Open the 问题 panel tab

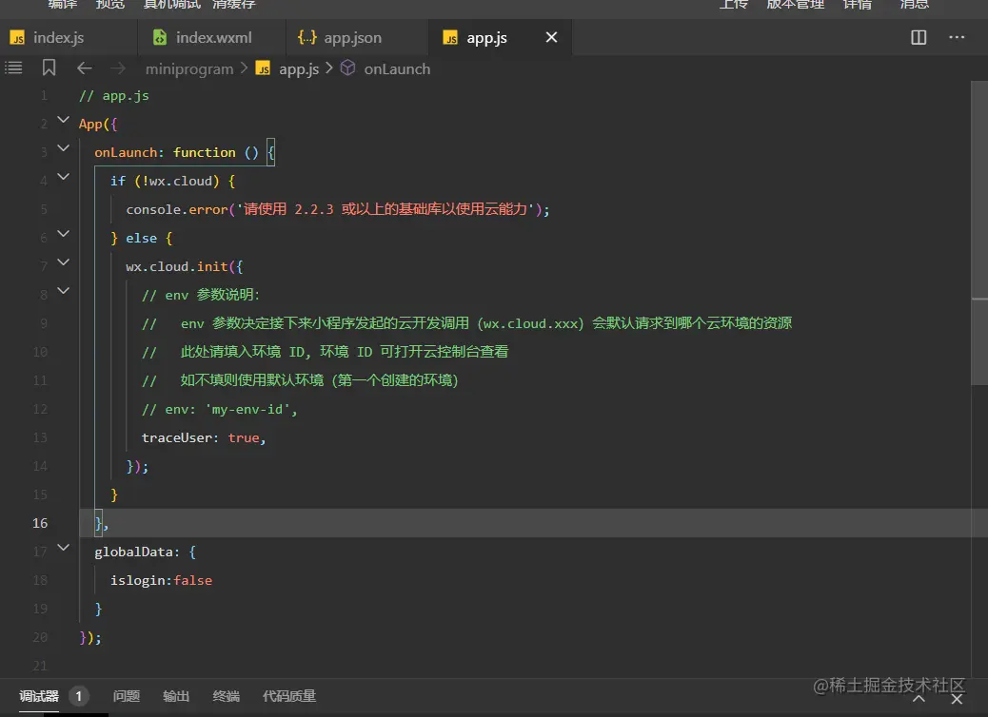pyautogui.click(x=126, y=695)
